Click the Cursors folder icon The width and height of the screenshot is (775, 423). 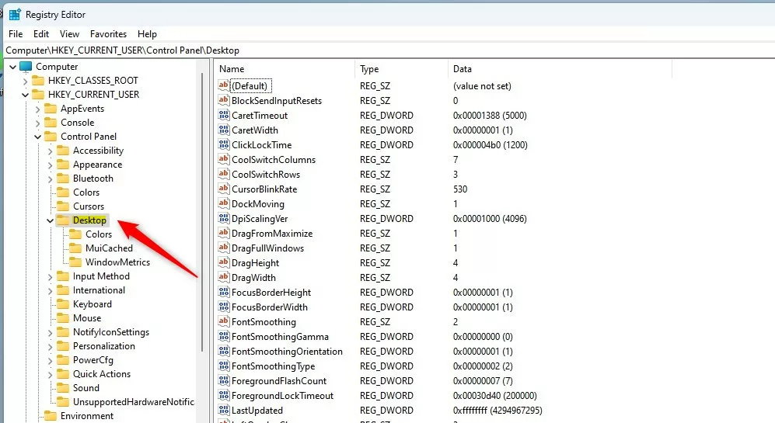click(x=63, y=206)
